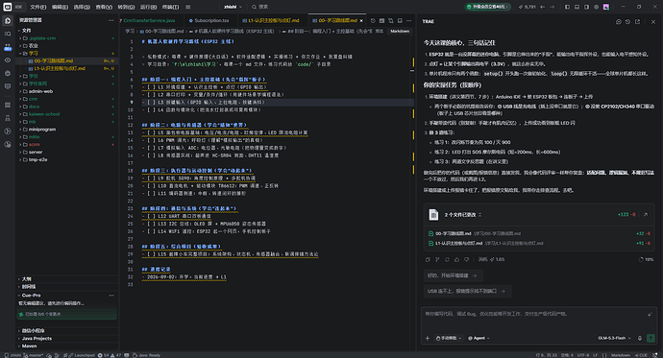Click the 19% context usage indicator
The image size is (663, 358).
646,260
